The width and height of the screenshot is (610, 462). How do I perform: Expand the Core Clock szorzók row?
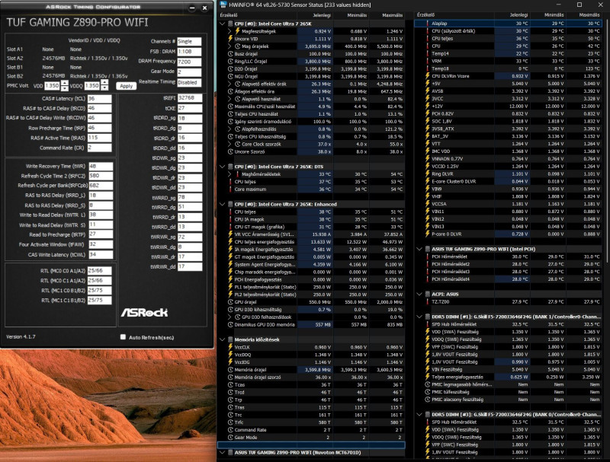click(x=230, y=144)
